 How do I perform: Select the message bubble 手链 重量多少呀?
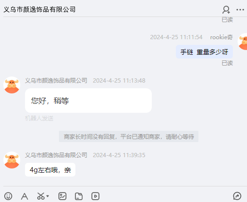tap(204, 52)
